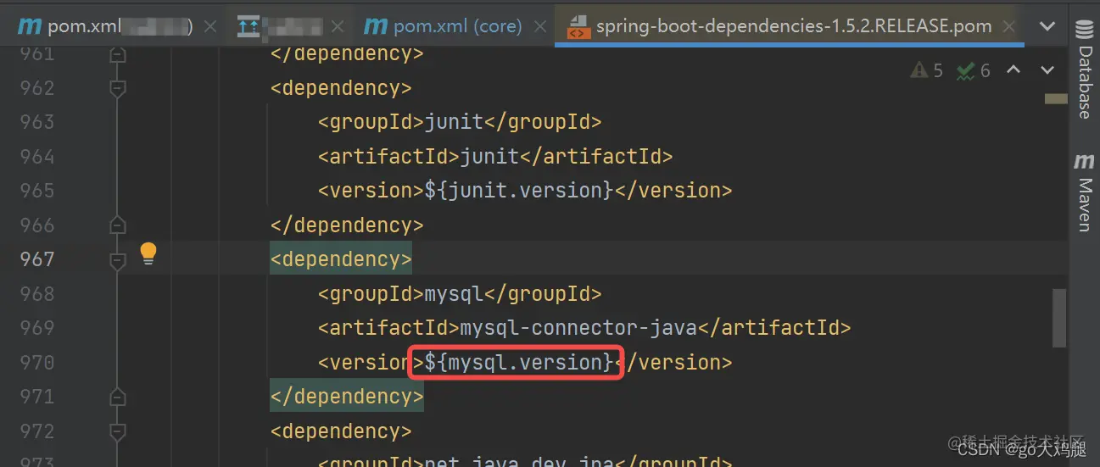Viewport: 1100px width, 467px height.
Task: Toggle the fold marker at line 971
Action: [118, 396]
